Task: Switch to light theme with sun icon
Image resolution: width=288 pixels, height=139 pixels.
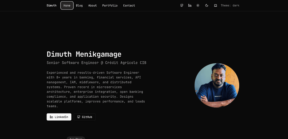Action: pyautogui.click(x=198, y=6)
